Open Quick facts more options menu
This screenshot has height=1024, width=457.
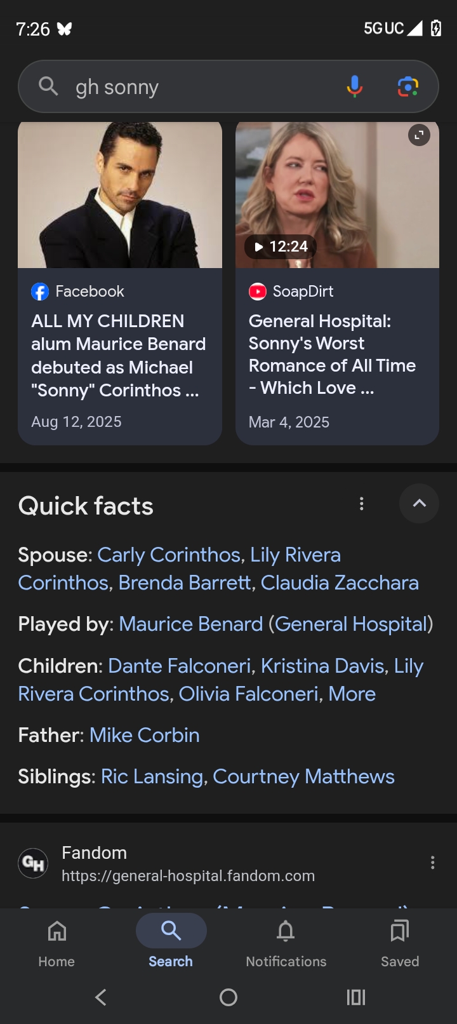click(x=362, y=504)
